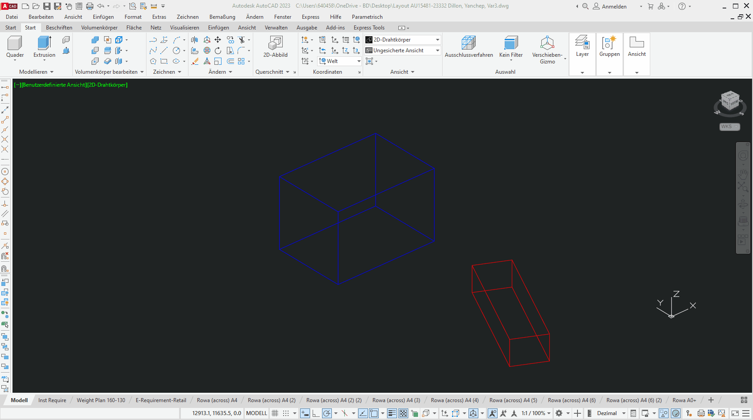
Task: Select the Polygon draw tool
Action: 153,61
